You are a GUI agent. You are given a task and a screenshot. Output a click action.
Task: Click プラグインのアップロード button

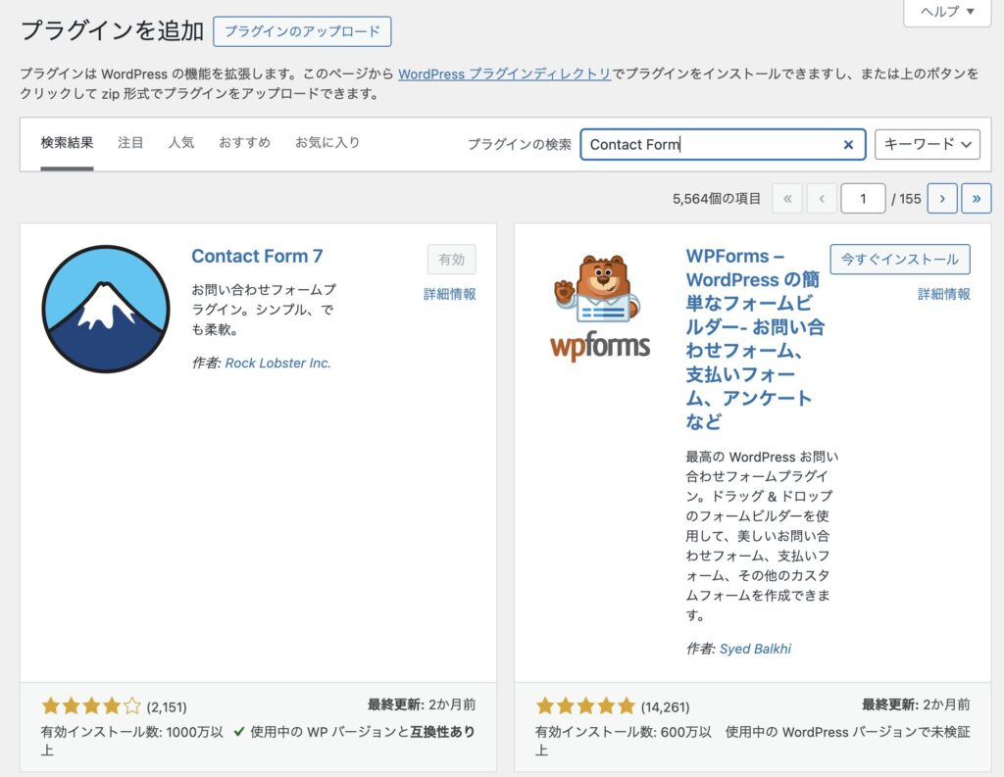coord(302,31)
